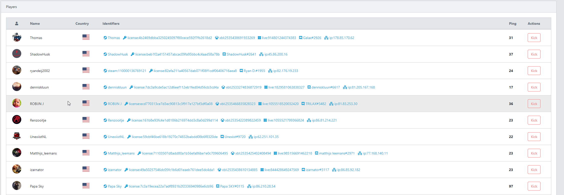Click the Ping column header
The image size is (564, 195).
(x=512, y=23)
